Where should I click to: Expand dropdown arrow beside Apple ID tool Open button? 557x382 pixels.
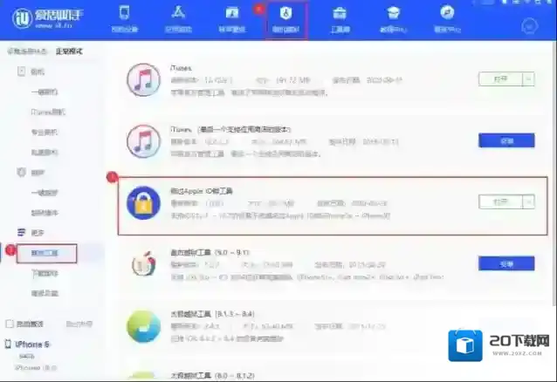coord(528,202)
